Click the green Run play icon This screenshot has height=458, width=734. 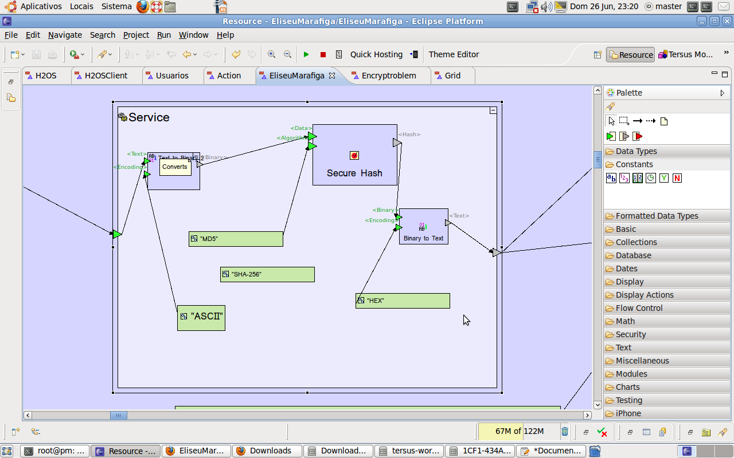click(x=306, y=54)
